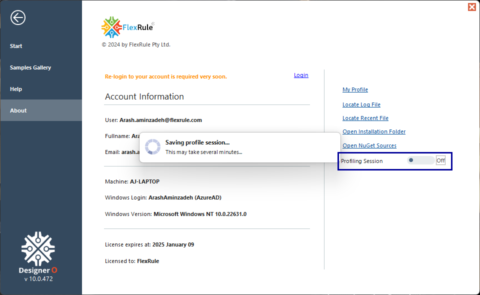The width and height of the screenshot is (480, 295).
Task: Click the machine name AJ-LAPTOP
Action: pyautogui.click(x=144, y=181)
